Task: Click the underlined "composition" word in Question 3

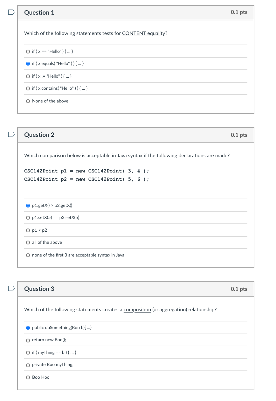Action: click(x=137, y=310)
